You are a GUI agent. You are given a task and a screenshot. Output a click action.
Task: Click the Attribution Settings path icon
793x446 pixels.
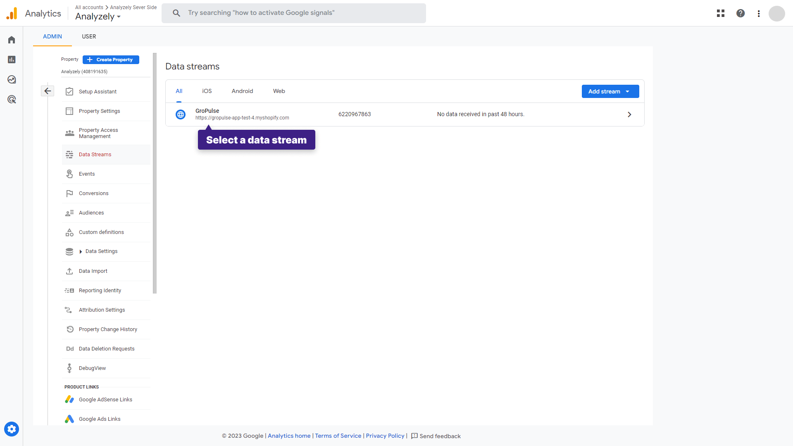tap(69, 310)
